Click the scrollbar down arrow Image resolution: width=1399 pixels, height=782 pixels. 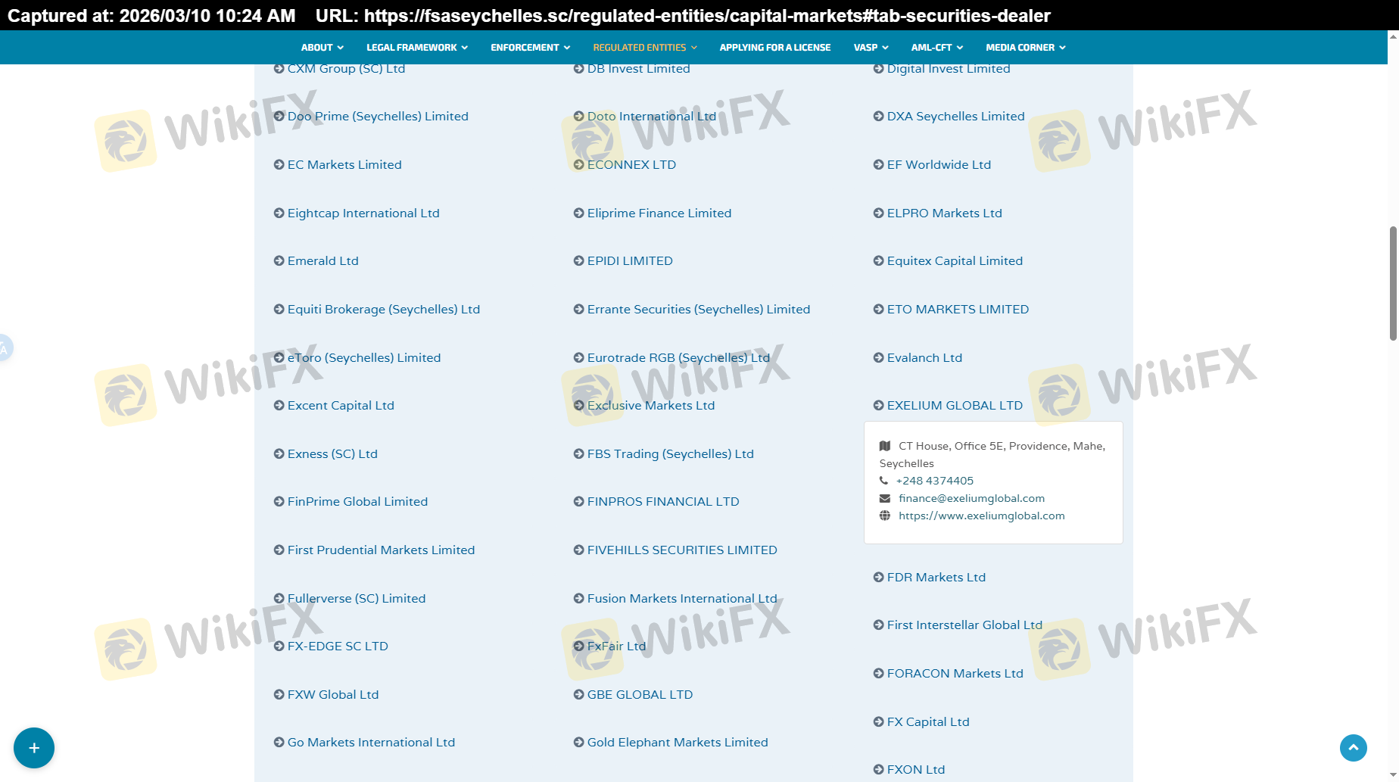point(1393,776)
